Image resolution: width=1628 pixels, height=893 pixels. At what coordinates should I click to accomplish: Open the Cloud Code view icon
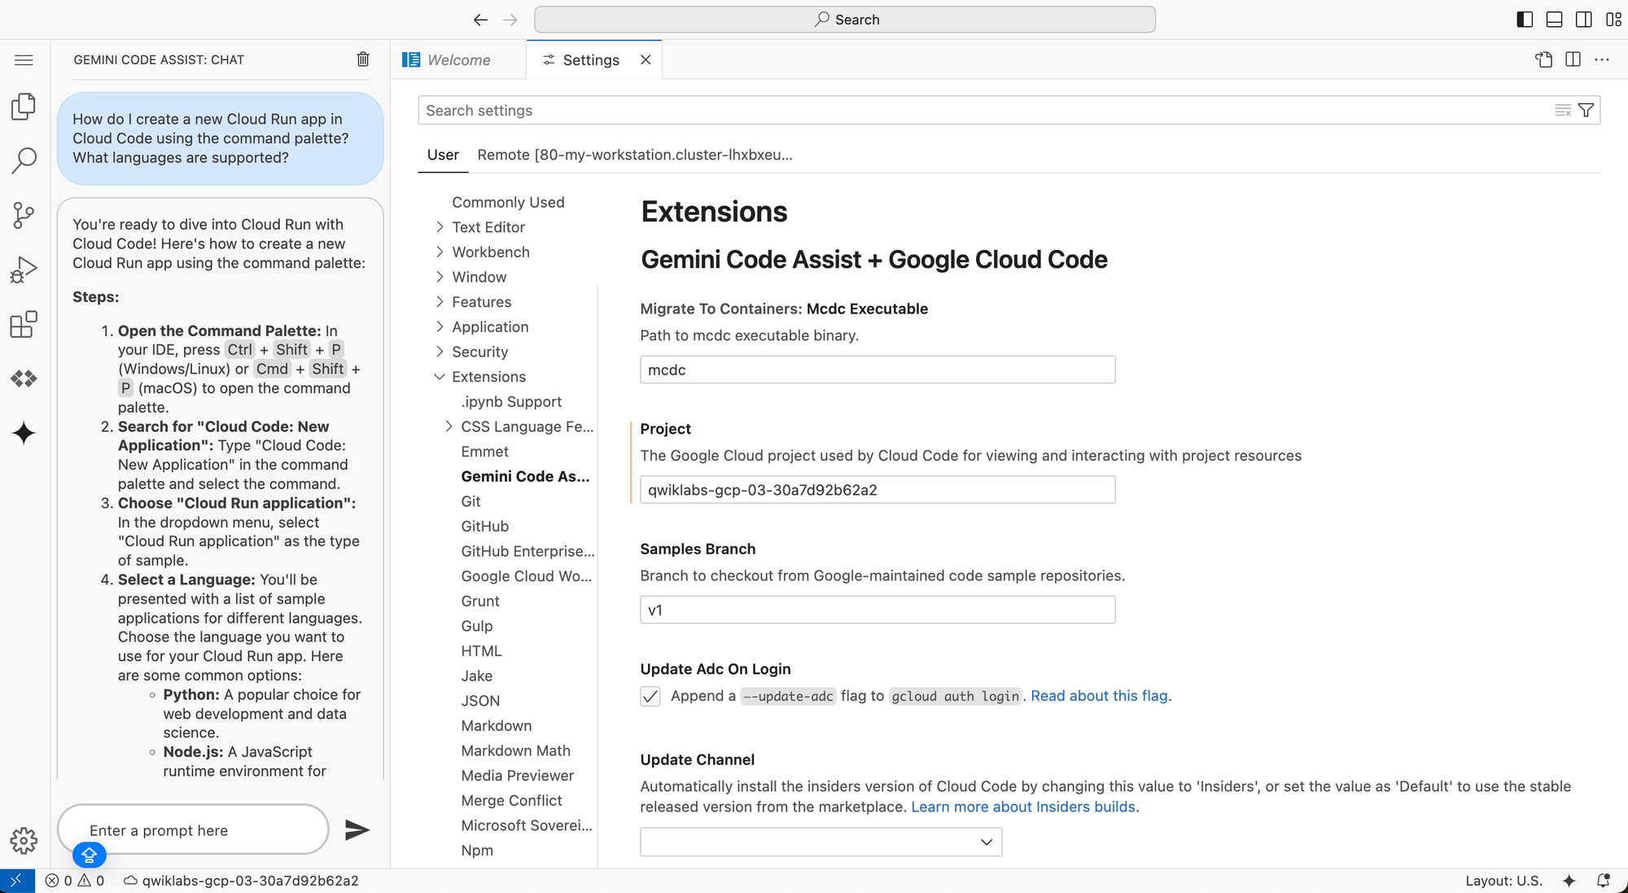[24, 379]
